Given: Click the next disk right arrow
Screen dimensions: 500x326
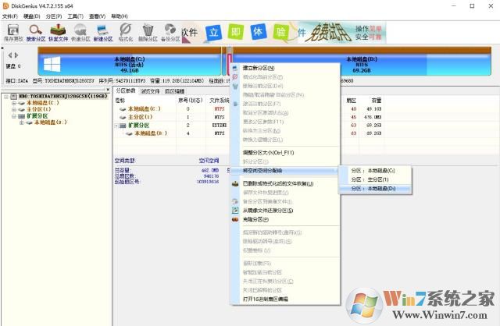Looking at the screenshot, I should (15, 55).
